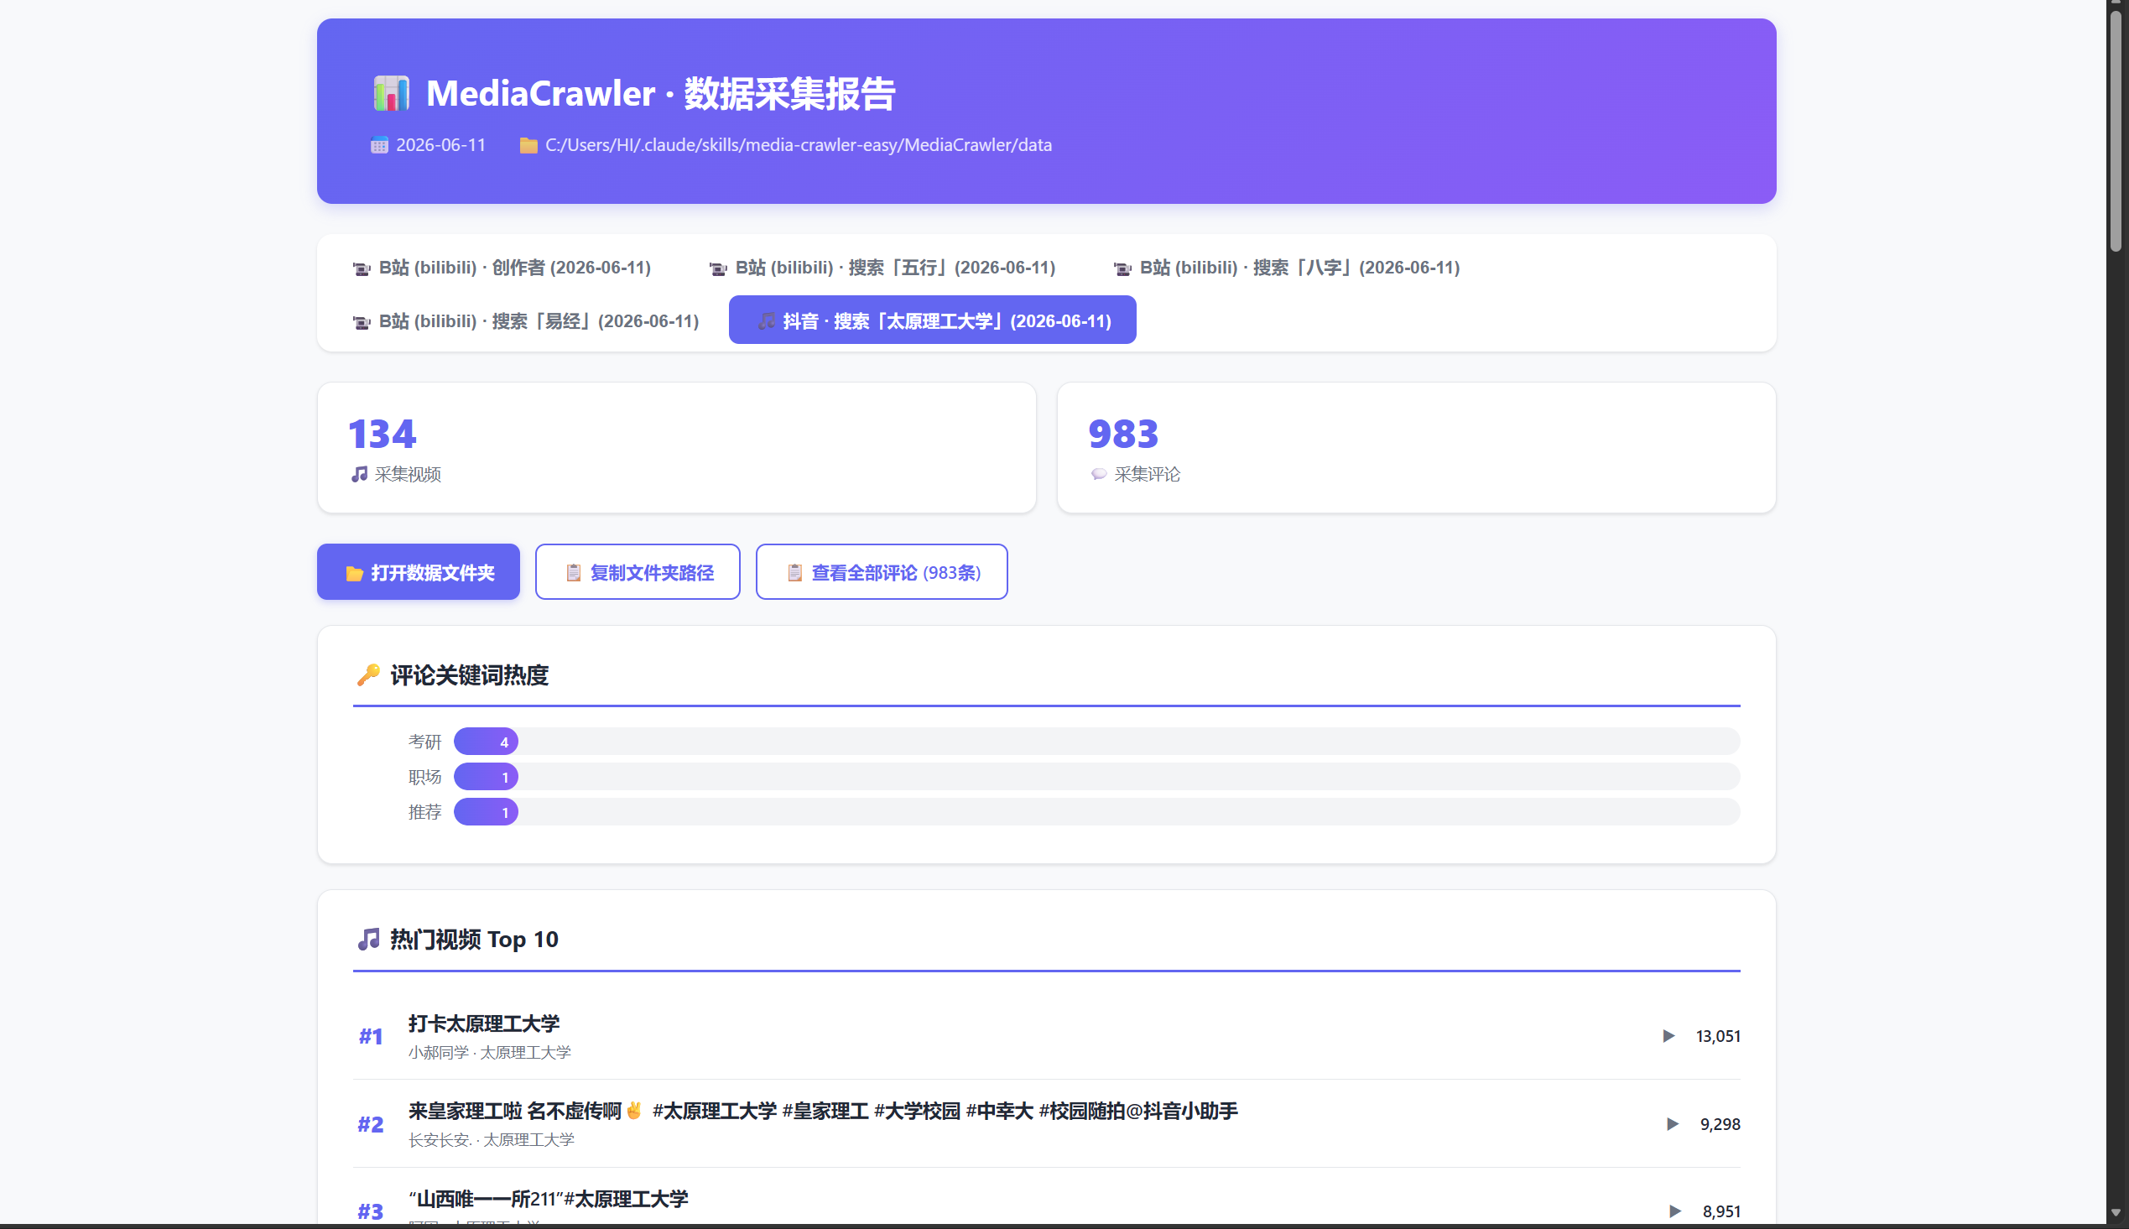Click the author text 长安长安. · 太原理工大学
This screenshot has width=2129, height=1229.
(491, 1140)
